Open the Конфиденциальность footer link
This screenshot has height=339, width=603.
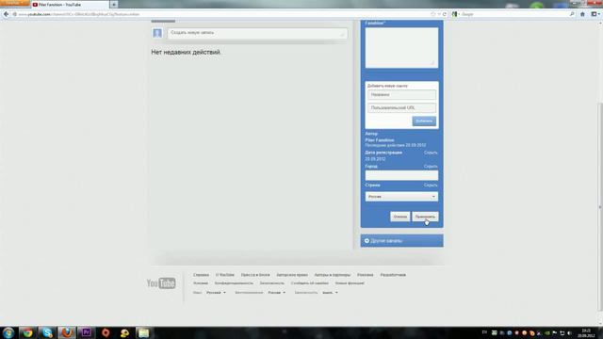(x=234, y=282)
